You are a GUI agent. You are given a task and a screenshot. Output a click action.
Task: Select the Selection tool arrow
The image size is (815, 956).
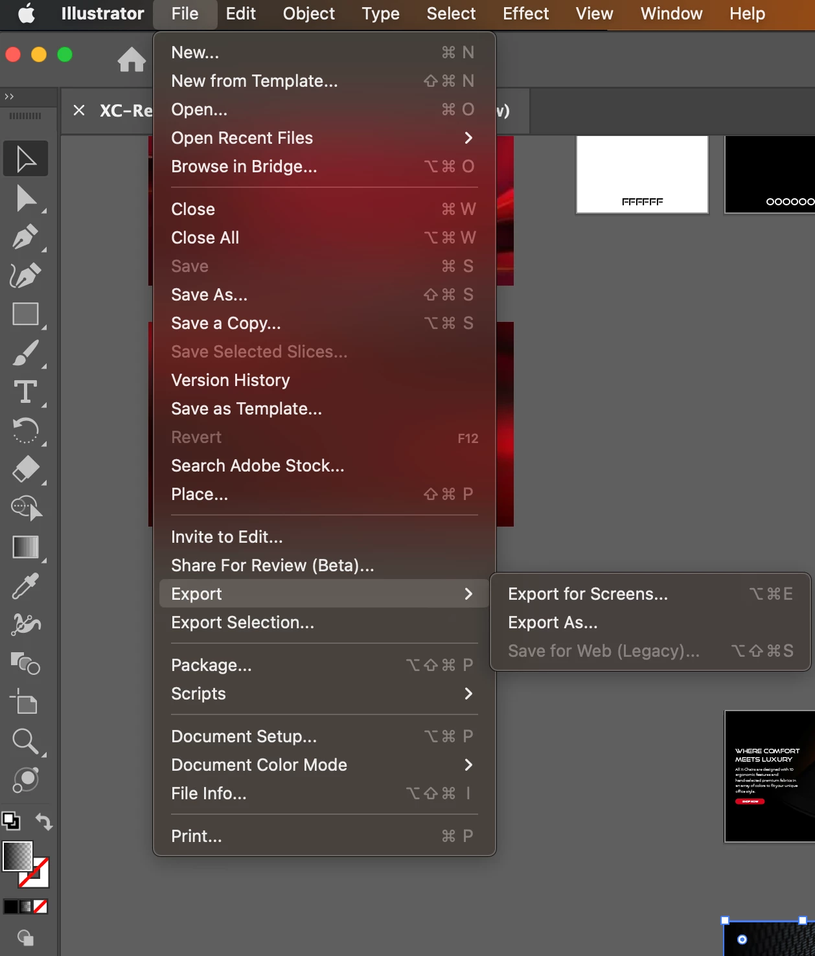pos(26,159)
